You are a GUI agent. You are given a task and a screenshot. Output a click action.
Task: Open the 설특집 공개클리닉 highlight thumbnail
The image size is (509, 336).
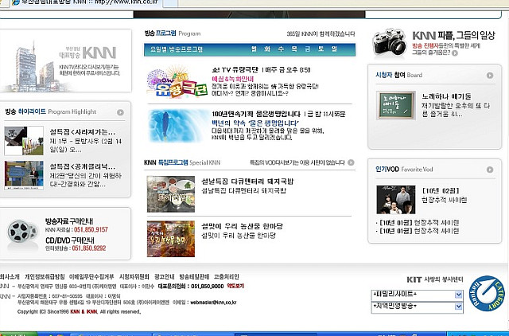tap(24, 175)
